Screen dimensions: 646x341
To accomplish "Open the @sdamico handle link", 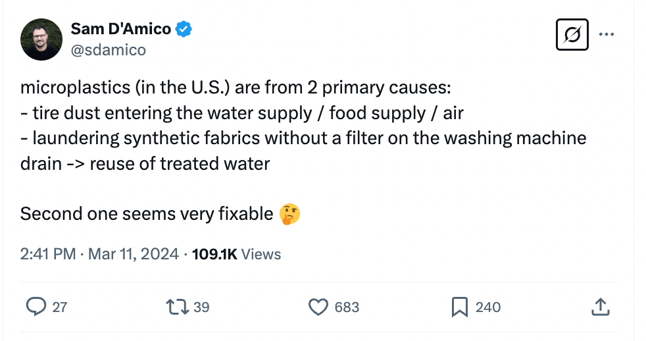I will (108, 49).
